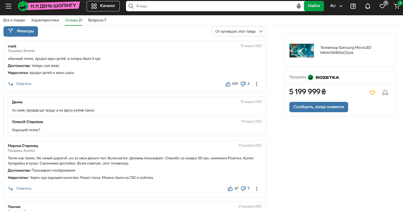Dislike Марина Старинец's review with thumbs down
This screenshot has height=211, width=403.
click(x=243, y=189)
